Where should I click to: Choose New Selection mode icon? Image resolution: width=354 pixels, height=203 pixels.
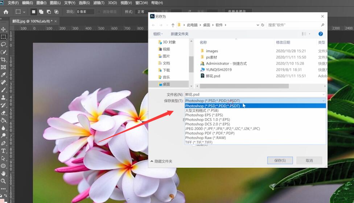coord(33,12)
